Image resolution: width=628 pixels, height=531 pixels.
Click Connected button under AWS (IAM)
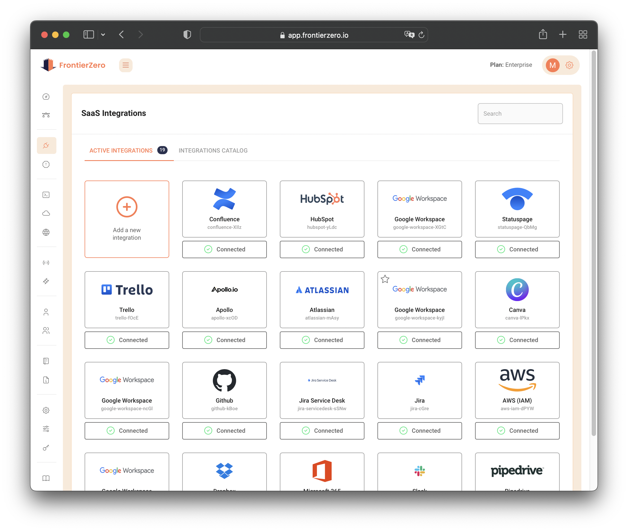coord(517,431)
